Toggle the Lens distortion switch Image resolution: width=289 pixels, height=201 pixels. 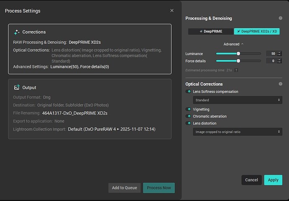tap(188, 123)
